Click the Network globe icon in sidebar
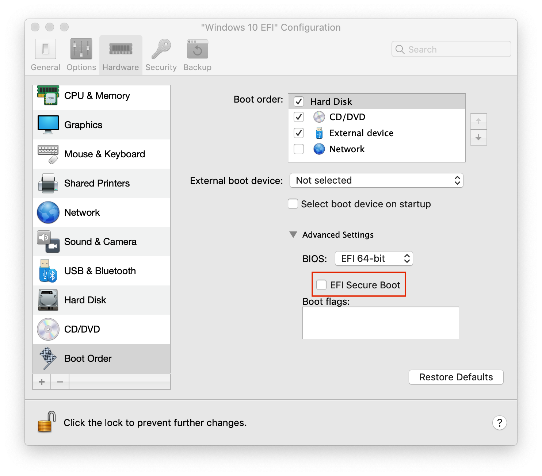Image resolution: width=542 pixels, height=476 pixels. point(48,212)
